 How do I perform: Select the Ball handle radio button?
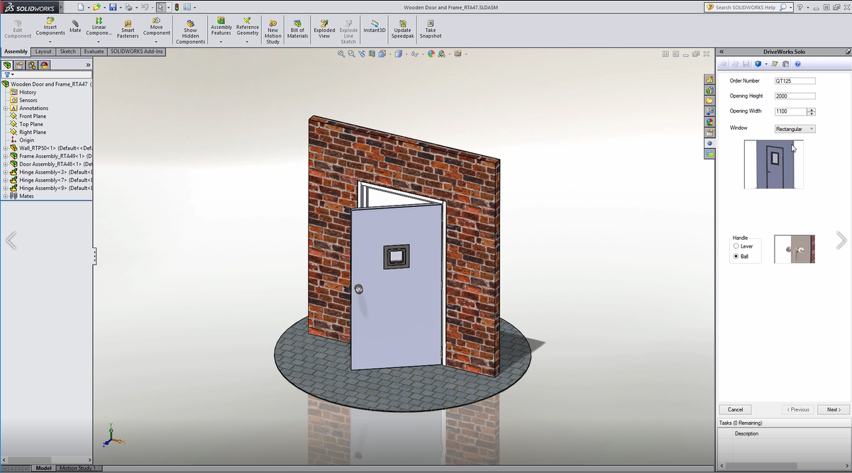[736, 256]
